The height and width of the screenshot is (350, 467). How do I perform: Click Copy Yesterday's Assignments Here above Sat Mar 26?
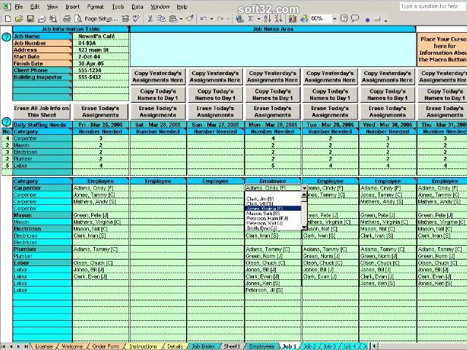158,77
